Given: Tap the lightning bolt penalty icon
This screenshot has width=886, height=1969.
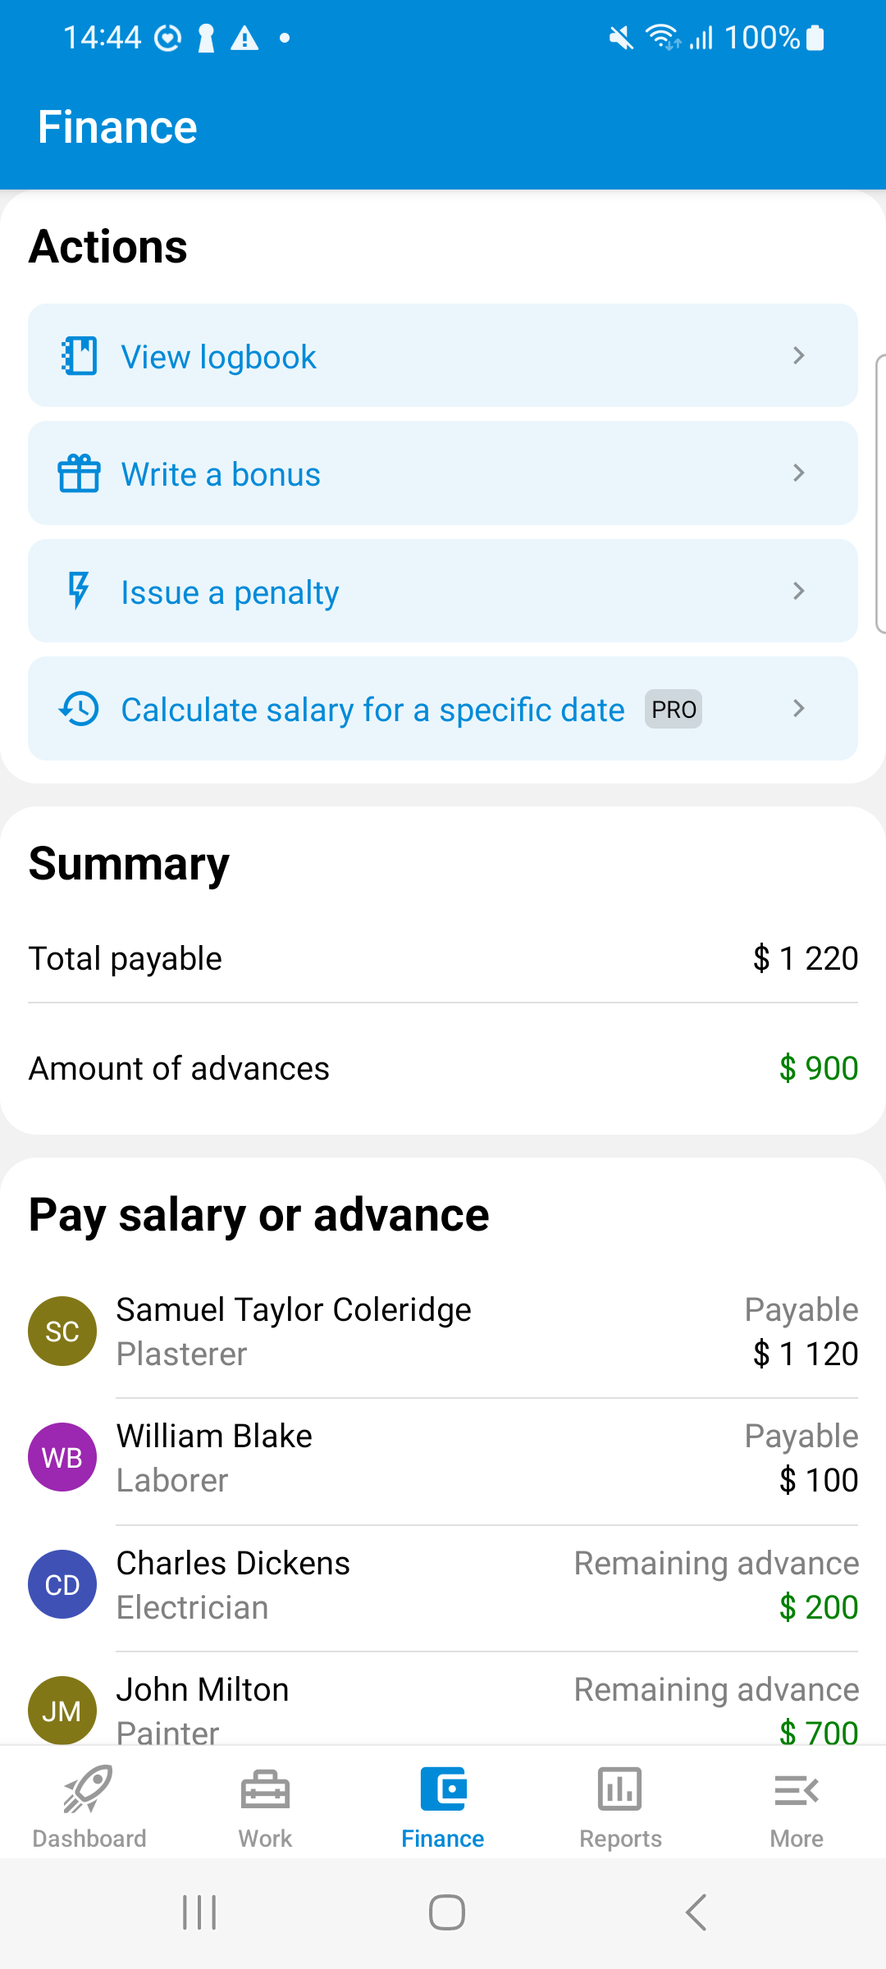Looking at the screenshot, I should [x=79, y=591].
